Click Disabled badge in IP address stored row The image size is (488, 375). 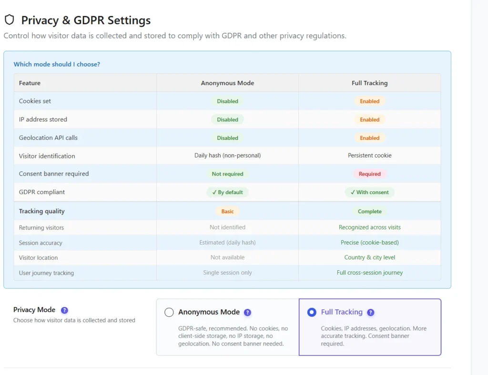[227, 119]
